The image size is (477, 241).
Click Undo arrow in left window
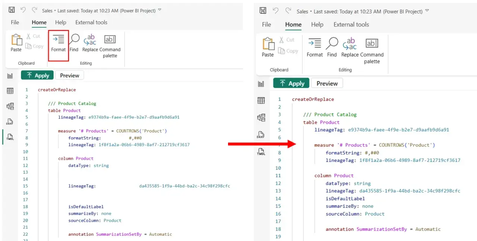(23, 10)
